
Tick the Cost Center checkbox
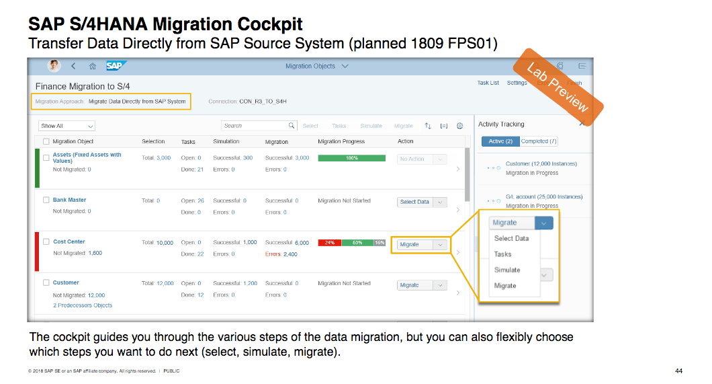(x=46, y=241)
